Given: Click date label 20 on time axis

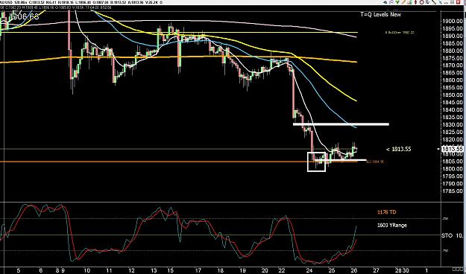Looking at the screenshot, I should (265, 270).
